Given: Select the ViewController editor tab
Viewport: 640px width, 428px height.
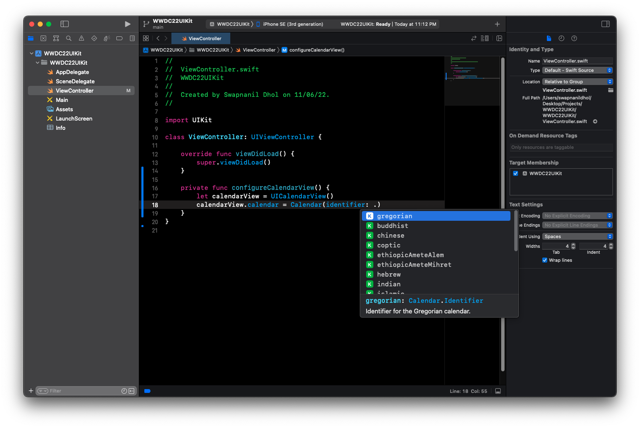Looking at the screenshot, I should click(201, 38).
